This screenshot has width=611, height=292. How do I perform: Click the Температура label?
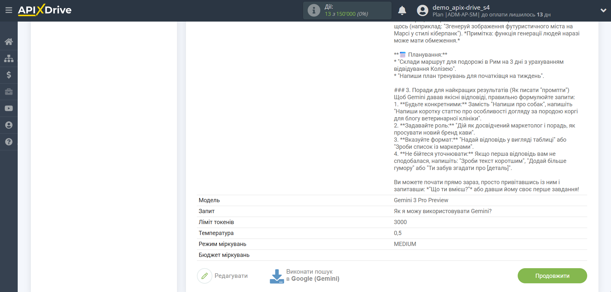pyautogui.click(x=216, y=233)
